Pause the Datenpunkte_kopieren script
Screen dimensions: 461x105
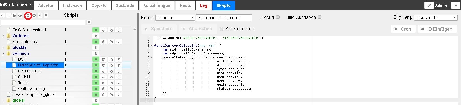tap(96, 65)
